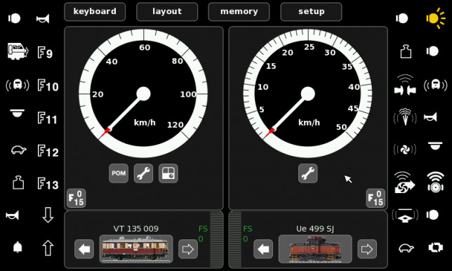Toggle the coupler sound icon on right panel
452x271 pixels.
405,86
